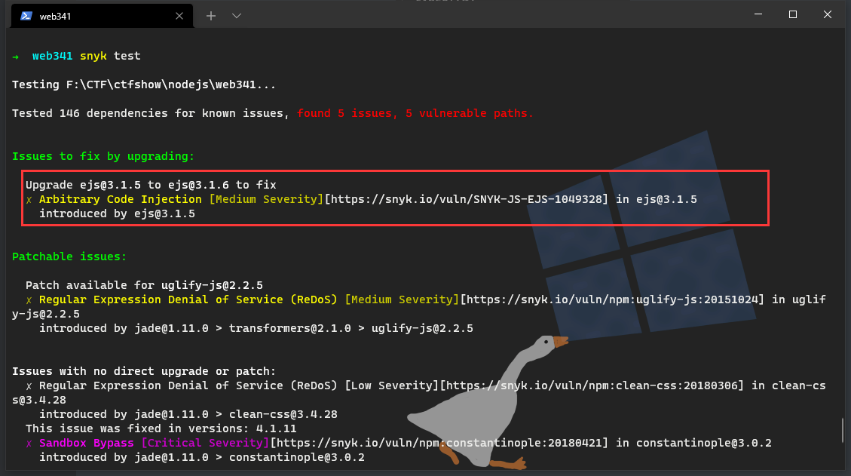Click 'Issues with no direct upgrade or patch:' heading
The width and height of the screenshot is (851, 476).
click(x=144, y=371)
